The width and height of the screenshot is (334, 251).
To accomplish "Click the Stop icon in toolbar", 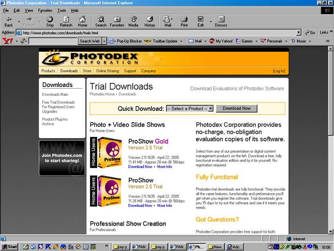I will (x=50, y=21).
